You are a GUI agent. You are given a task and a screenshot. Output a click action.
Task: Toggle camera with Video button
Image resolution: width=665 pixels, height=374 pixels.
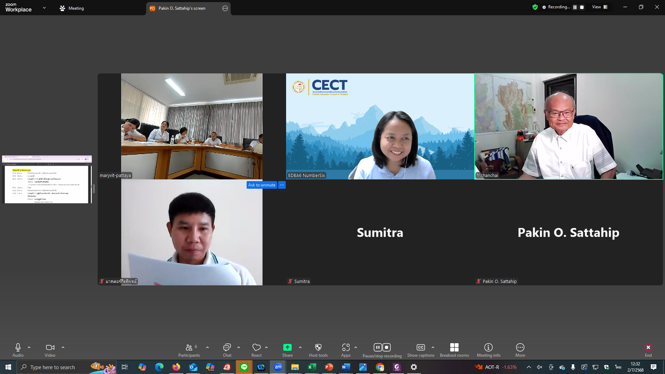tap(50, 350)
